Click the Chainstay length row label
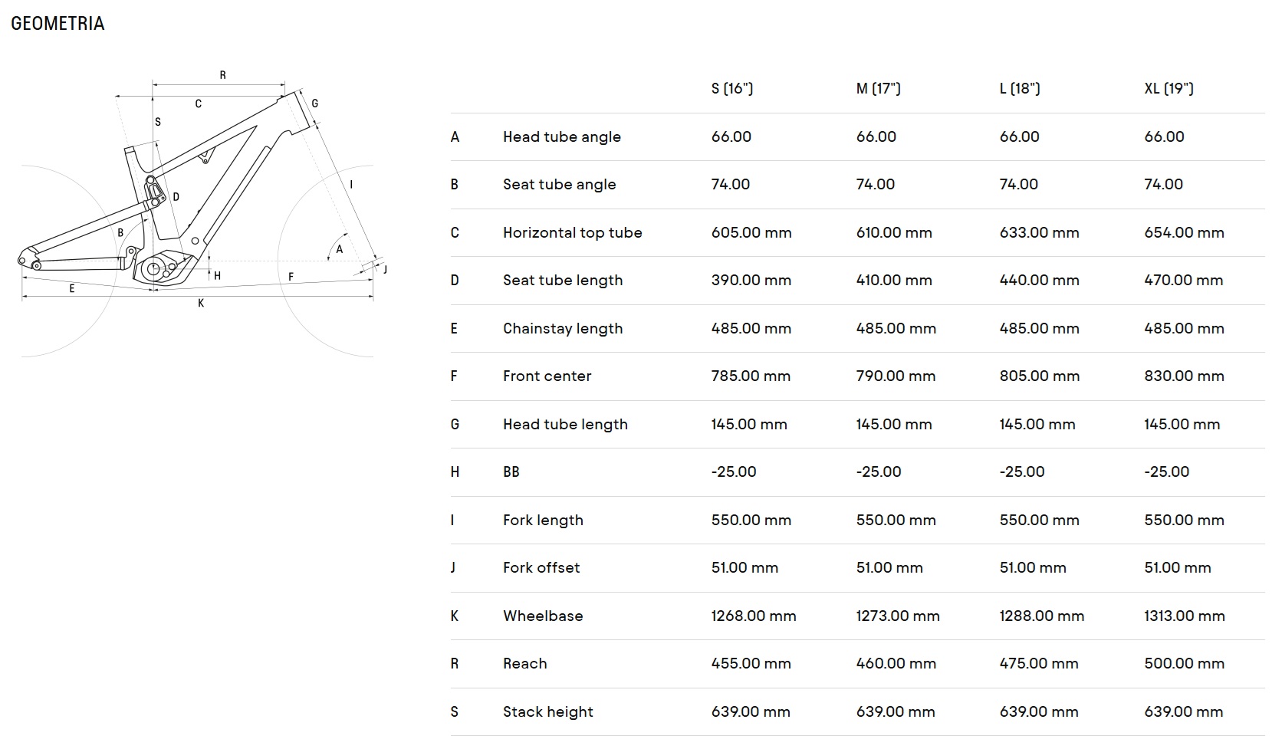Screen dimensions: 1272x749 coord(562,329)
